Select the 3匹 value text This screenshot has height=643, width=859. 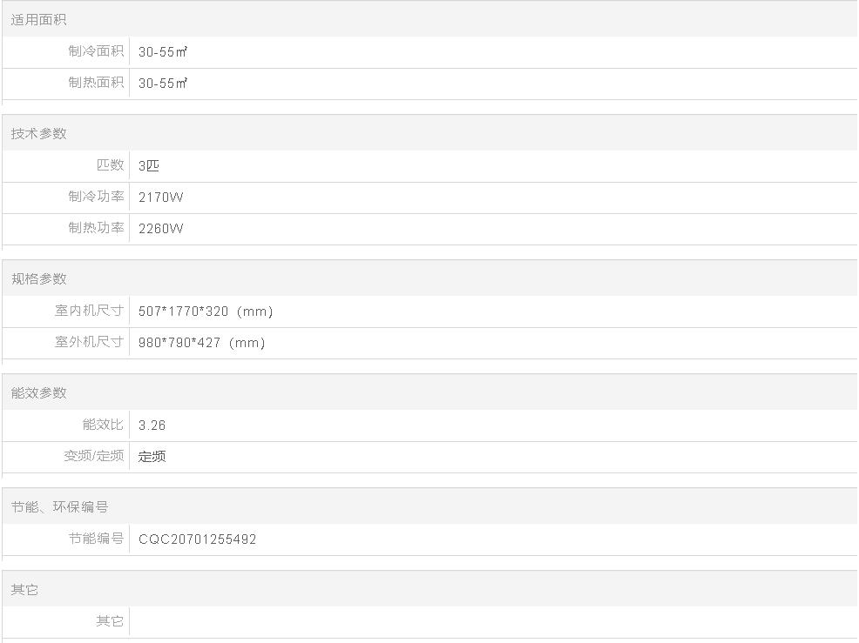click(149, 165)
